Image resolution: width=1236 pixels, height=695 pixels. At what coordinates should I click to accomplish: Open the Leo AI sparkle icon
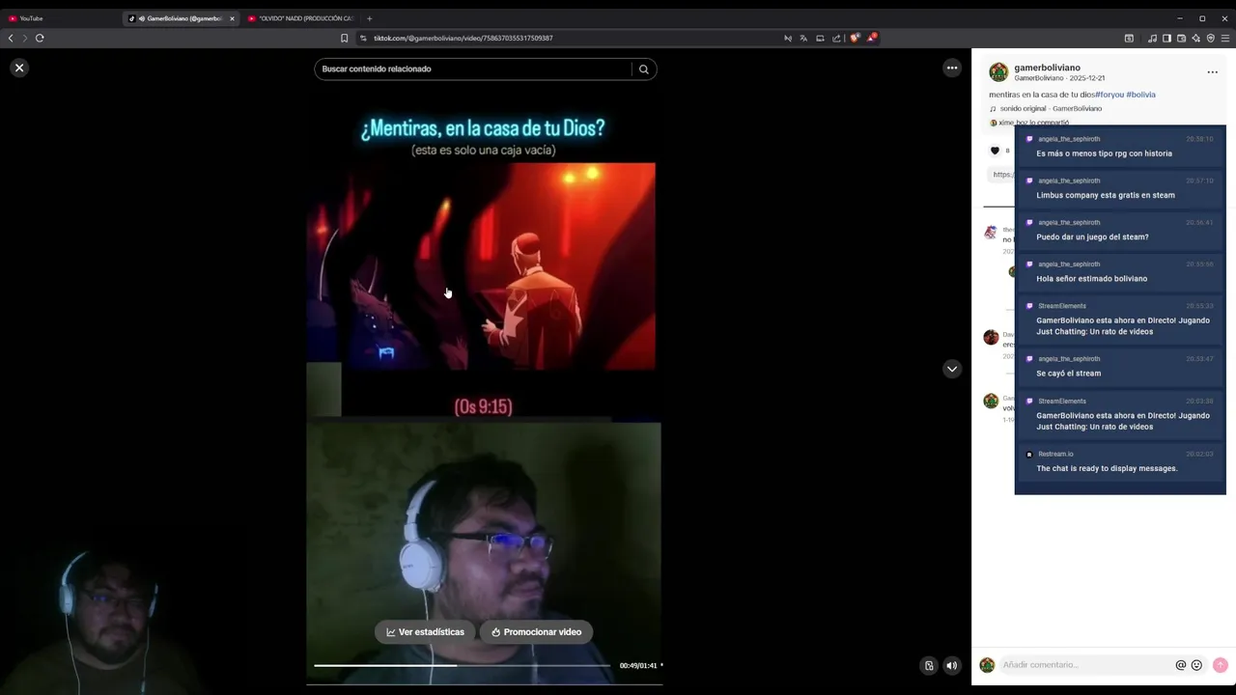pyautogui.click(x=1195, y=38)
